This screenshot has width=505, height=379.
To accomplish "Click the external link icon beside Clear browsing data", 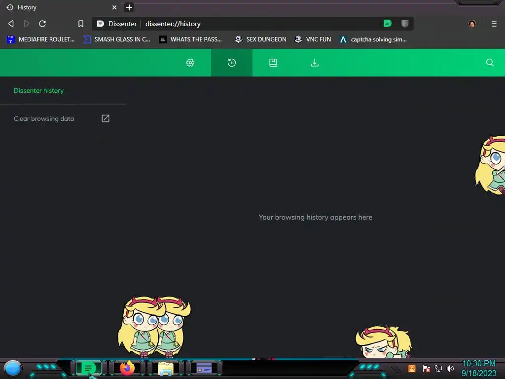I will coord(106,118).
